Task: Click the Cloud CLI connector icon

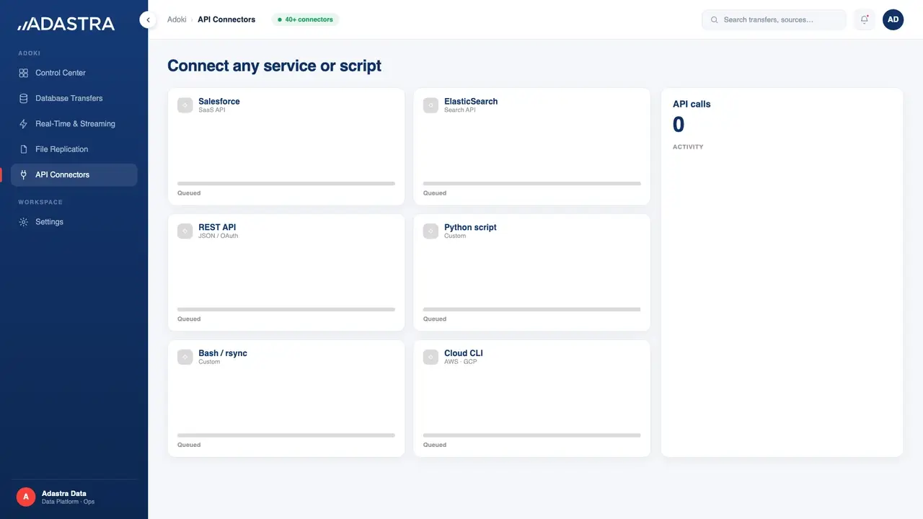Action: click(x=431, y=358)
